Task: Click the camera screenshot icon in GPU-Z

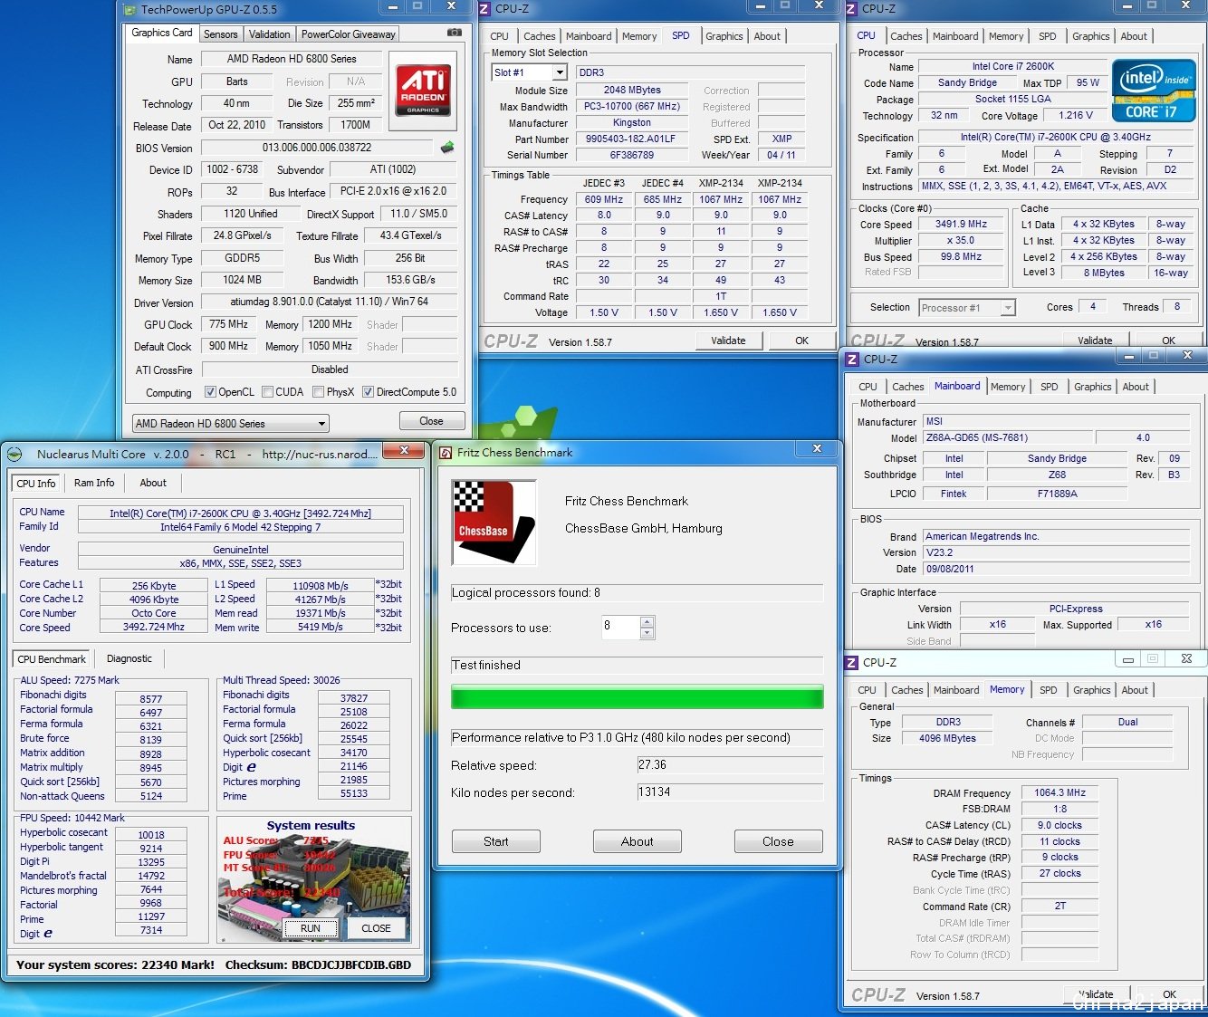Action: [x=454, y=33]
